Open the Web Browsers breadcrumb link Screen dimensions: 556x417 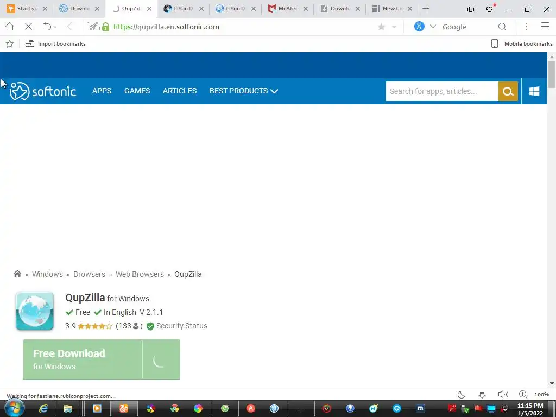tap(140, 274)
